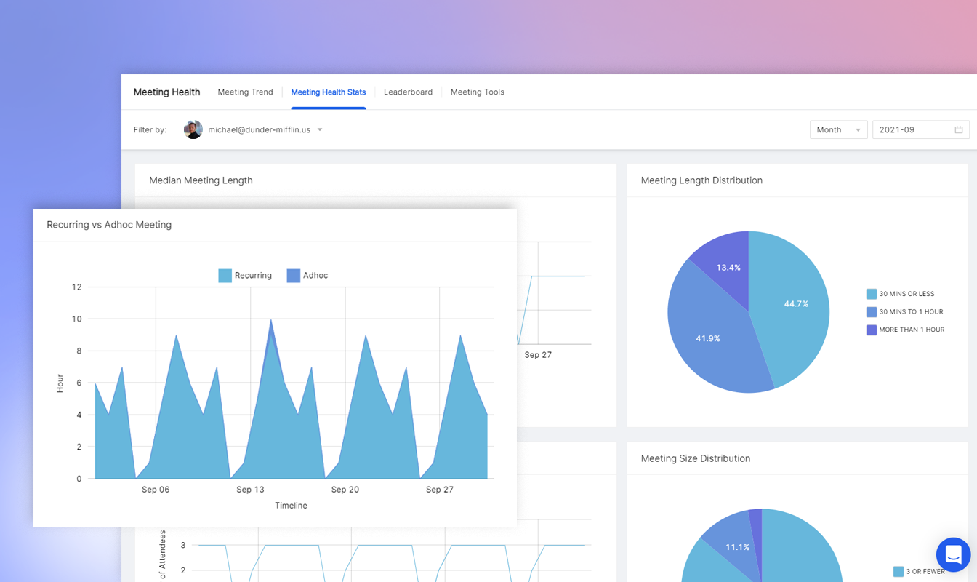Click the Meeting Health title
The image size is (977, 582).
tap(166, 92)
